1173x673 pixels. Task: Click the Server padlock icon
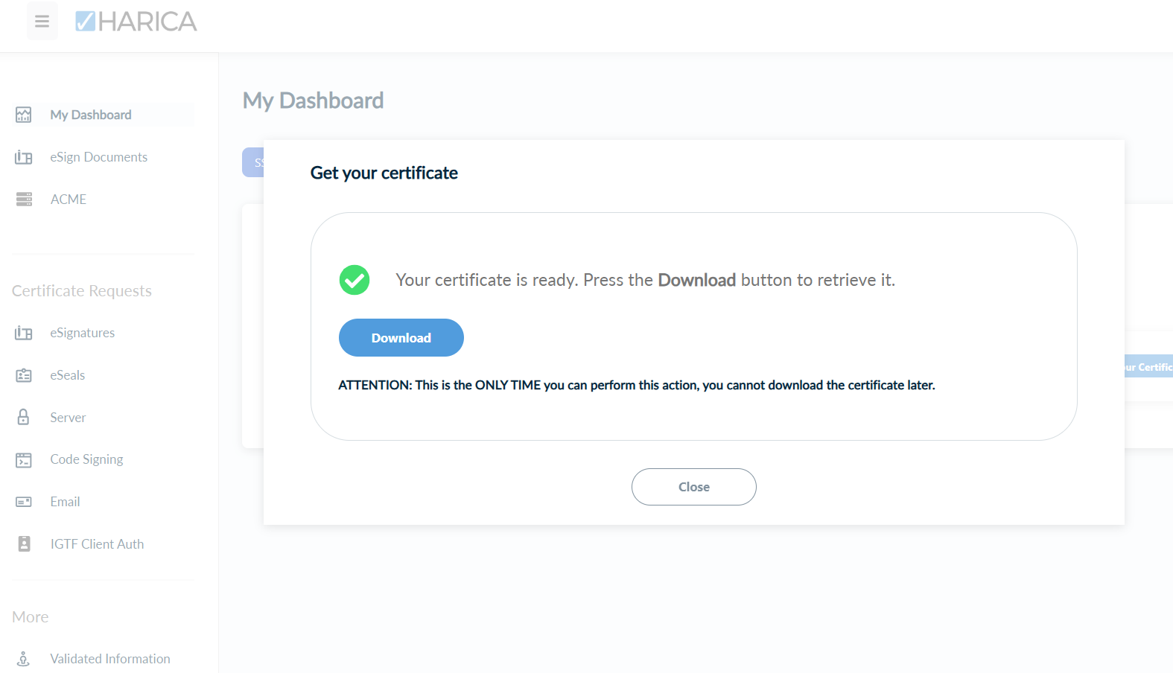coord(24,417)
